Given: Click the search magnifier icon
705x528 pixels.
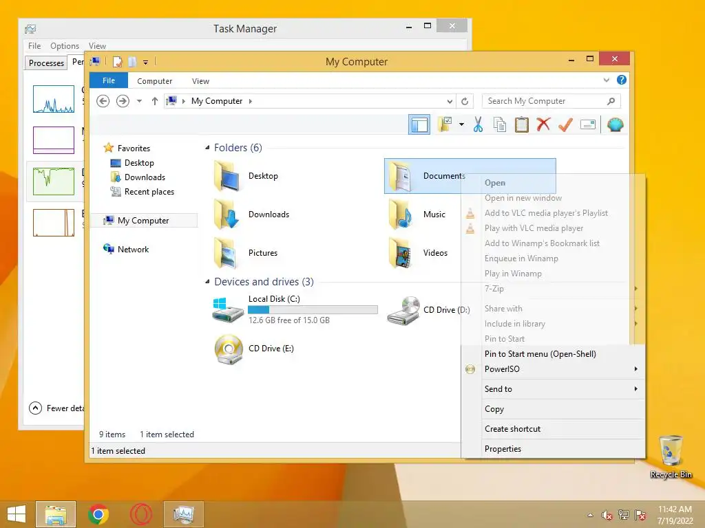Looking at the screenshot, I should (611, 101).
